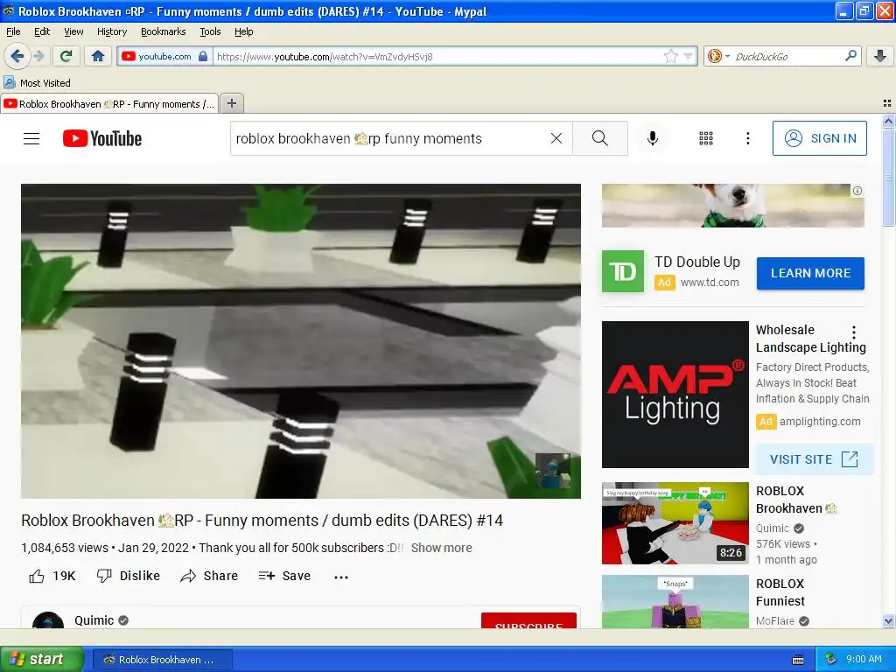Open the browser downloads arrow button

[x=880, y=56]
